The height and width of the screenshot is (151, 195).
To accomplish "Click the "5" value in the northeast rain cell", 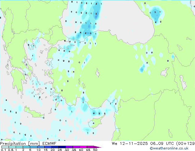I will [x=155, y=12].
